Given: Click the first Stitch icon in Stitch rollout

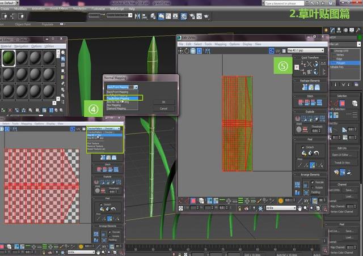Looking at the screenshot, I should [301, 103].
